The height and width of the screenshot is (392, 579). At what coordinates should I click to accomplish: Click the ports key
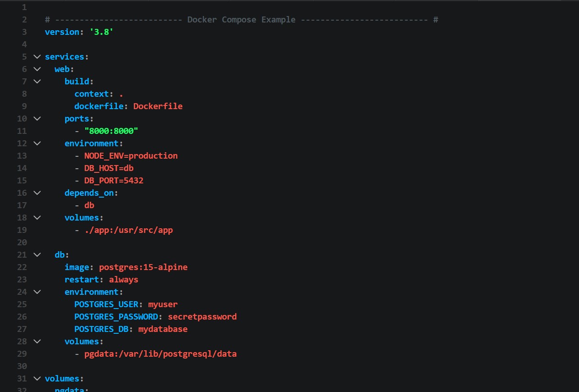(77, 119)
